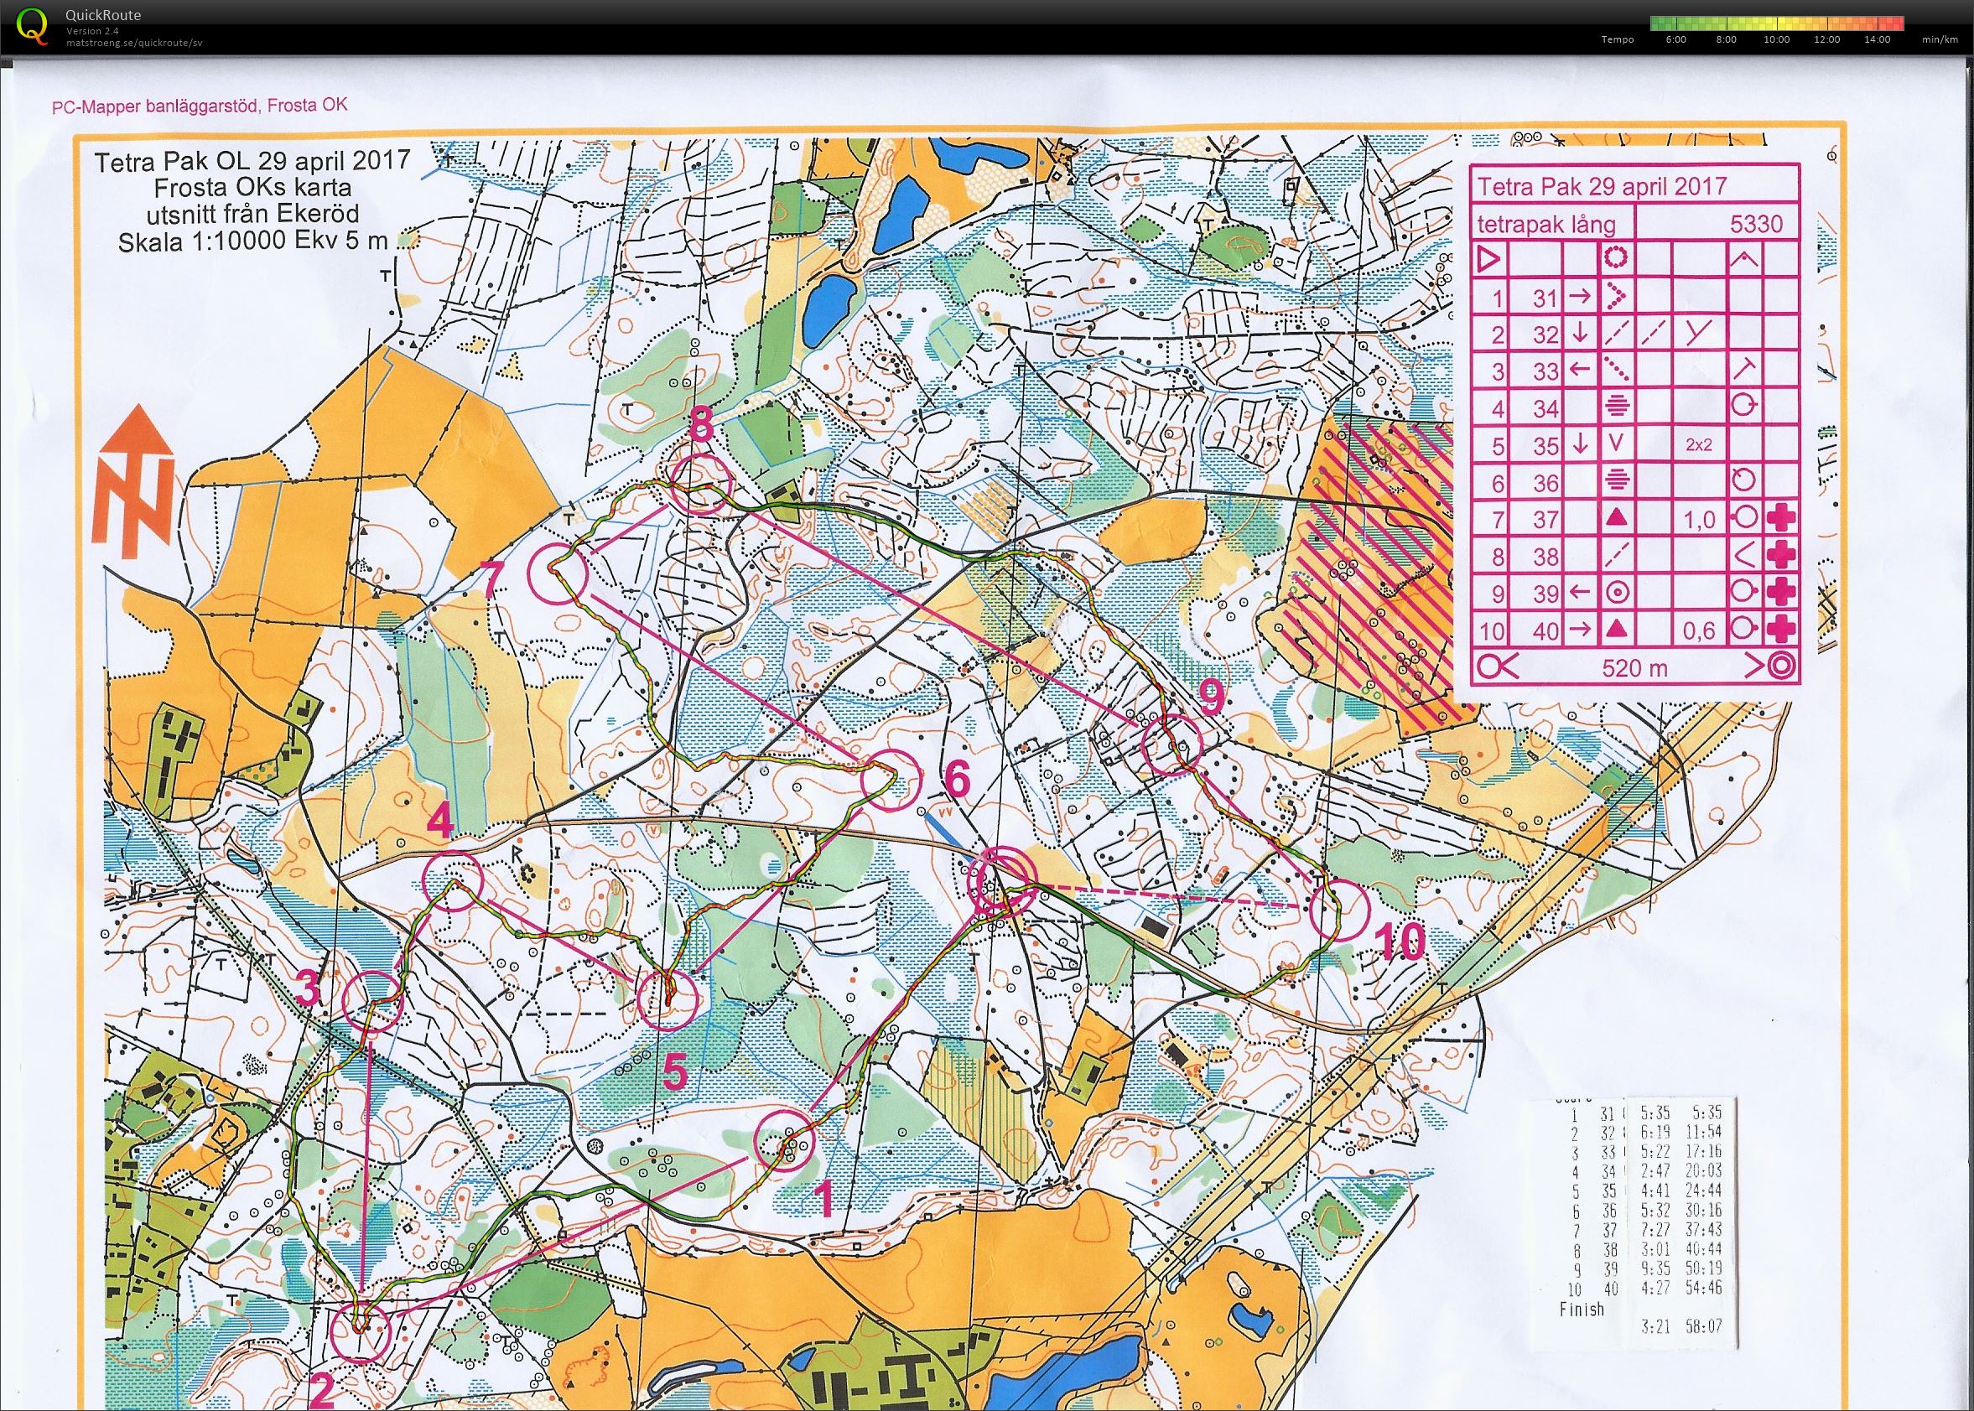
Task: Click the ring symbol in table header row
Action: coord(1618,259)
